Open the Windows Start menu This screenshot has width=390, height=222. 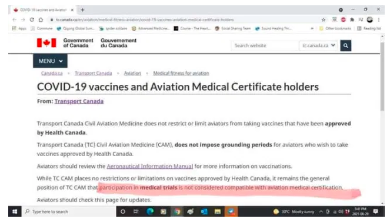[15, 211]
